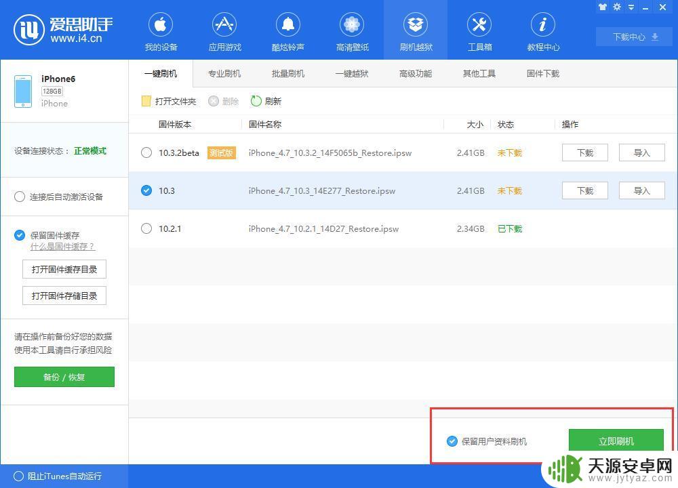Open title bar dropdown menu arrow
This screenshot has height=488, width=678.
[631, 7]
